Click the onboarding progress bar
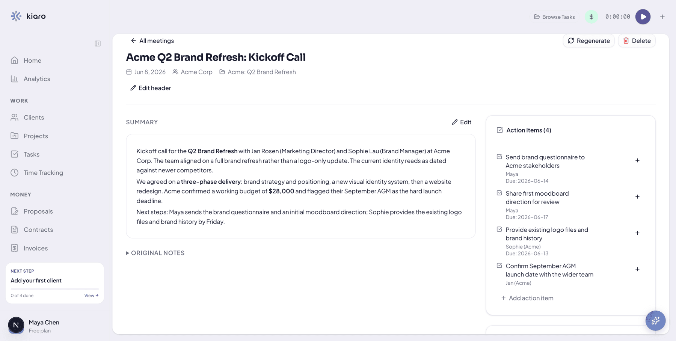Image resolution: width=676 pixels, height=341 pixels. click(55, 289)
